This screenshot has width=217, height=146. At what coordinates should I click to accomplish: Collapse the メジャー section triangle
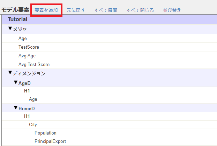click(x=10, y=29)
